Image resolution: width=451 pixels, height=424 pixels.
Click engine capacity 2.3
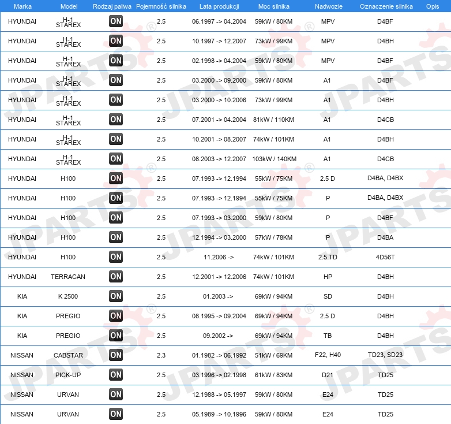point(161,355)
